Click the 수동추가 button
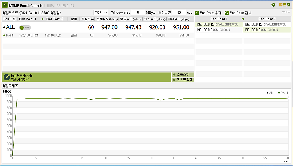 (x=183, y=75)
